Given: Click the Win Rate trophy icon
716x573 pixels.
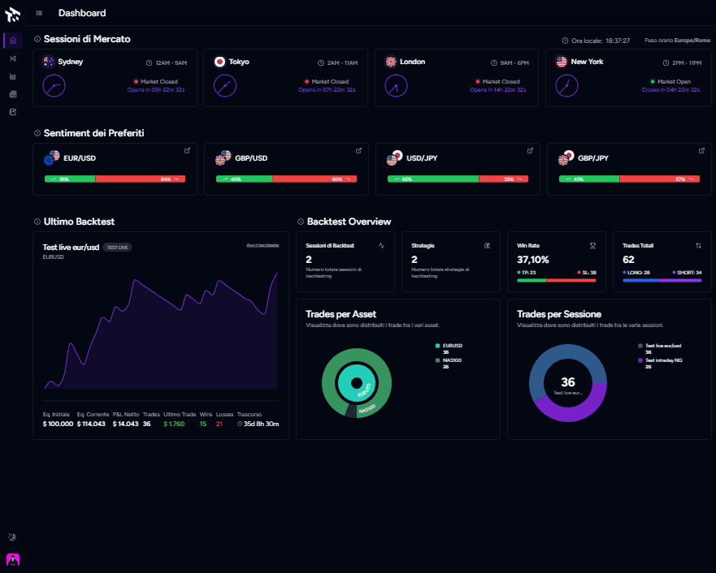Looking at the screenshot, I should click(x=592, y=246).
